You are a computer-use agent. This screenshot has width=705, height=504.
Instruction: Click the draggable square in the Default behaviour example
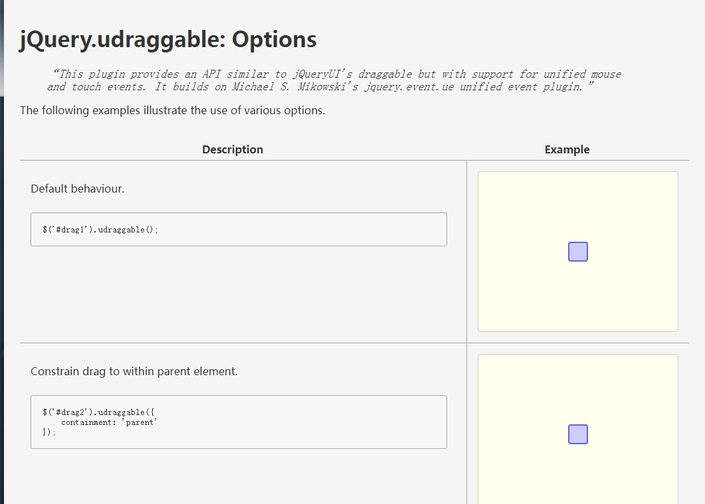tap(578, 252)
